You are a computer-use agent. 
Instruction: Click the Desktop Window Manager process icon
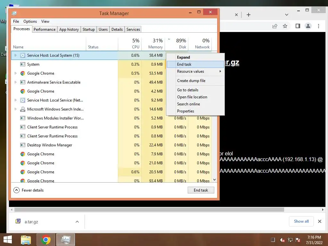(23, 145)
